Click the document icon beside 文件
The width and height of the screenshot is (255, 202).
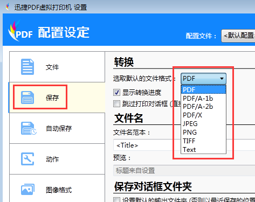pos(27,67)
